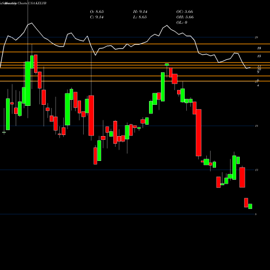Viewport: 270px width, 270px height.
Task: Click the 'OH: 5.66' value
Action: 185,17
